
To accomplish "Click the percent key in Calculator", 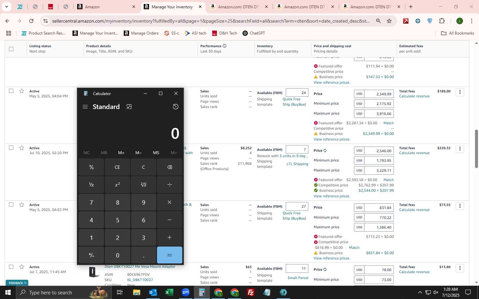I will pos(91,167).
